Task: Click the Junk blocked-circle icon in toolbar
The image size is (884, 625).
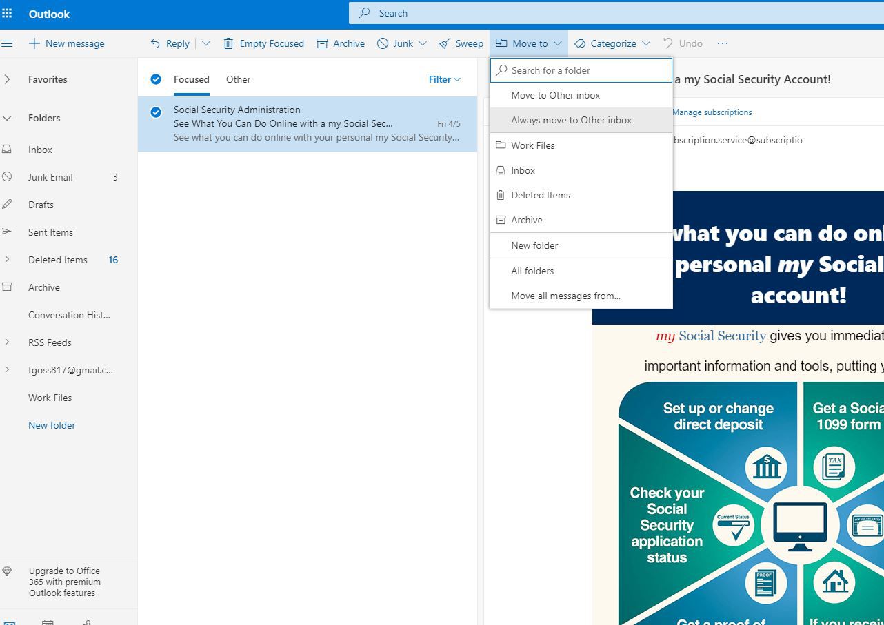Action: tap(383, 43)
